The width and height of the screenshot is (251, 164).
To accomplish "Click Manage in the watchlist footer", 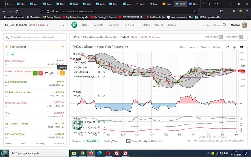I will pyautogui.click(x=59, y=143).
